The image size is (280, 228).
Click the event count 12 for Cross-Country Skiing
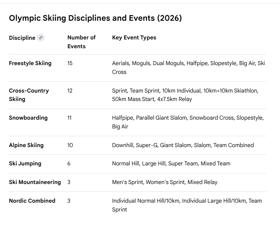[70, 91]
